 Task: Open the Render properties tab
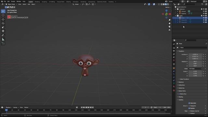click(x=174, y=48)
